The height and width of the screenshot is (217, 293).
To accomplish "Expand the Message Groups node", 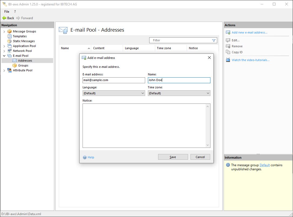I will point(4,32).
